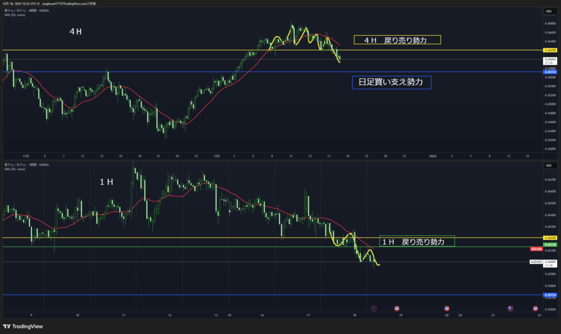This screenshot has width=561, height=334.
Task: Click the US flag event marker left of date 19
Action: (x=396, y=309)
